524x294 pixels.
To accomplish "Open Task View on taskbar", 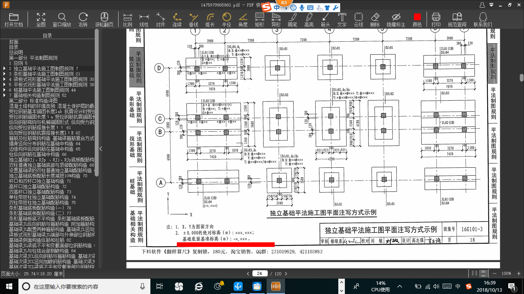I will 160,286.
